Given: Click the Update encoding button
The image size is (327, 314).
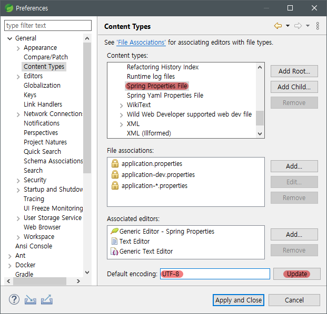Looking at the screenshot, I should coord(297,274).
